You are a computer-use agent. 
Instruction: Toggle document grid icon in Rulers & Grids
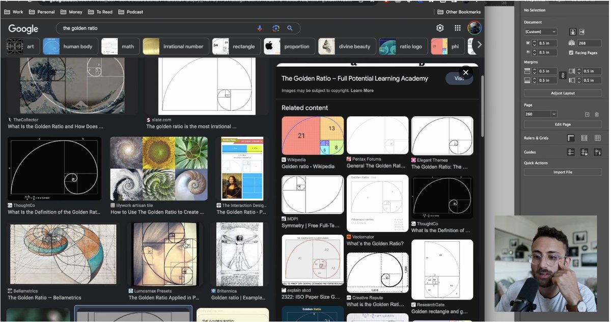point(598,138)
